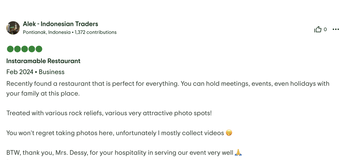Click reviewer Alek's profile avatar
The image size is (351, 160).
click(x=13, y=28)
